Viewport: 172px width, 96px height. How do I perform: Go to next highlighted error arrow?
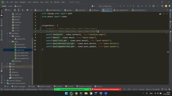coord(167,14)
